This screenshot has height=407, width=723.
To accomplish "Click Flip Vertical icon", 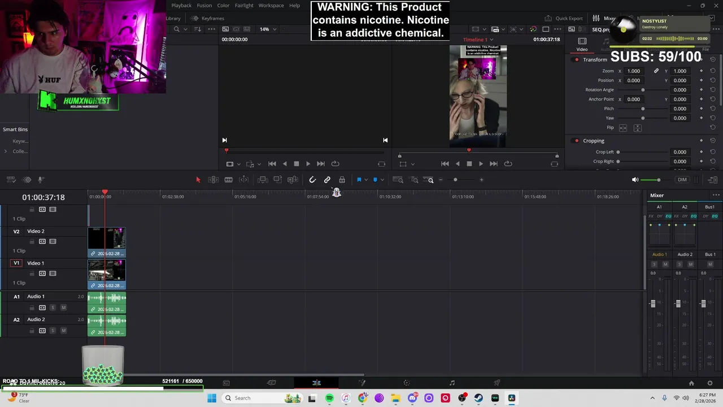I will pyautogui.click(x=637, y=128).
